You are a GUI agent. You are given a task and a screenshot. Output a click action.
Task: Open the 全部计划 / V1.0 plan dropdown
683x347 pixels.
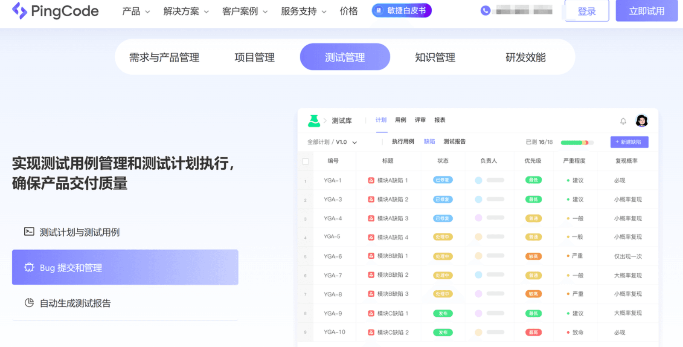(332, 142)
